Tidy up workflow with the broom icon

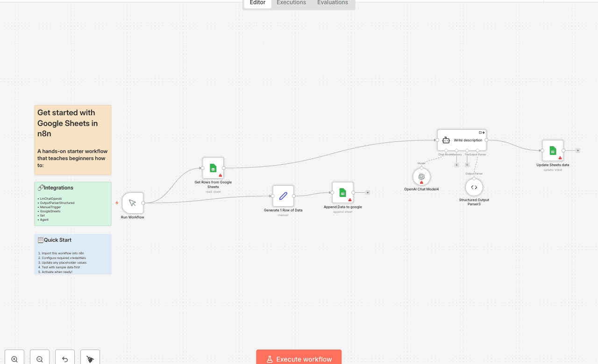pyautogui.click(x=90, y=359)
